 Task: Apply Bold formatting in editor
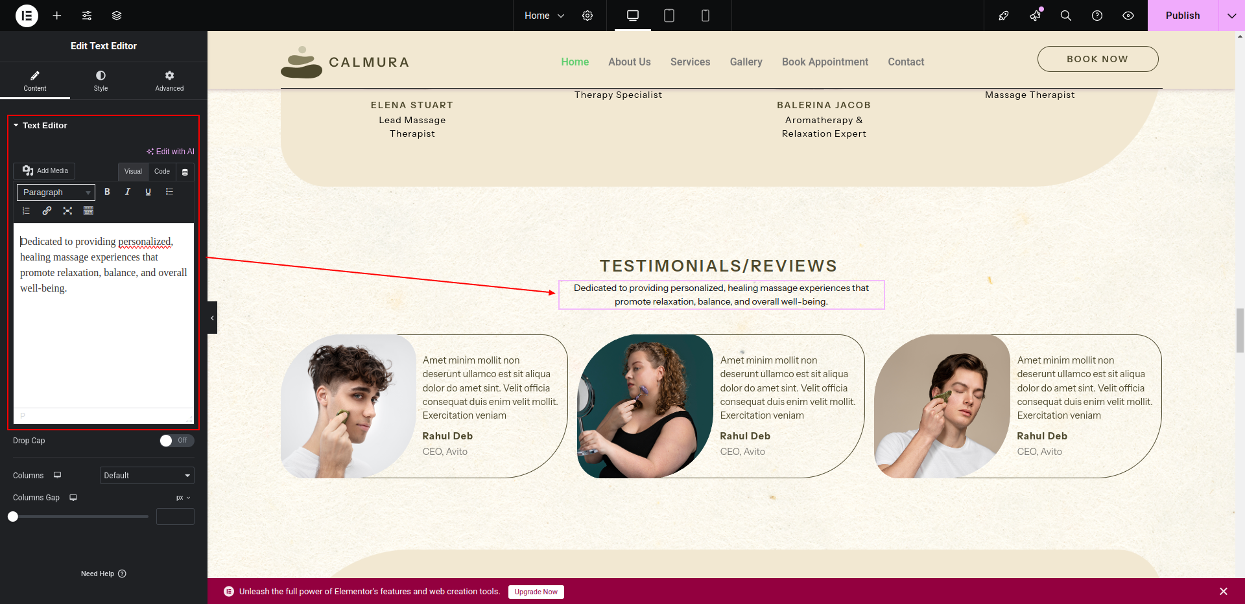(107, 192)
